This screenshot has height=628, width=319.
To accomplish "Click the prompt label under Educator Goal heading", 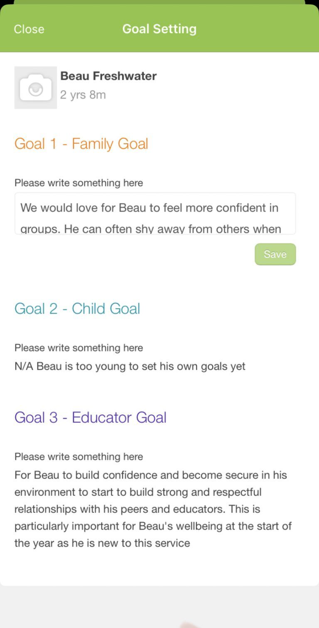I will click(x=79, y=456).
